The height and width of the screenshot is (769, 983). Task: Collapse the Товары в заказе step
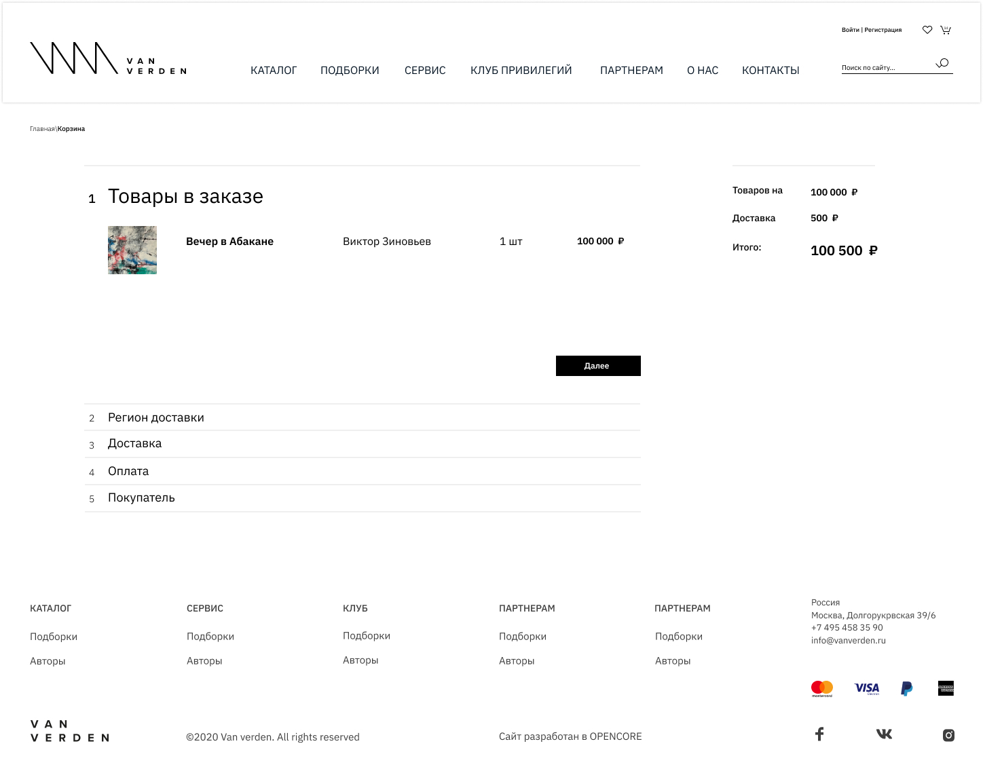(x=185, y=197)
